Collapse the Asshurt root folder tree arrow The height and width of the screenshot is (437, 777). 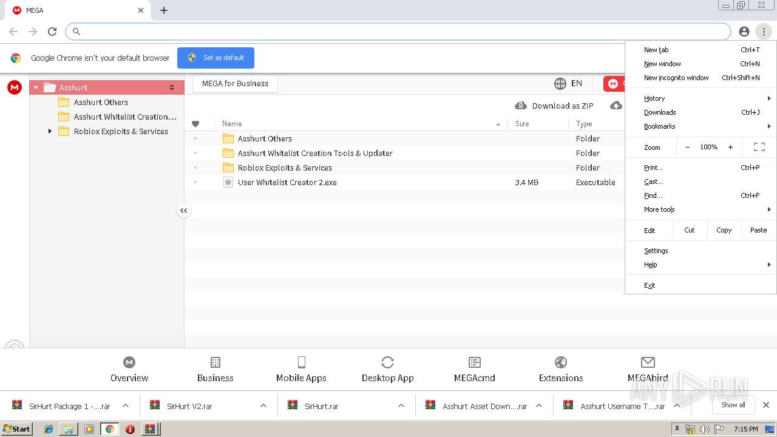click(36, 87)
